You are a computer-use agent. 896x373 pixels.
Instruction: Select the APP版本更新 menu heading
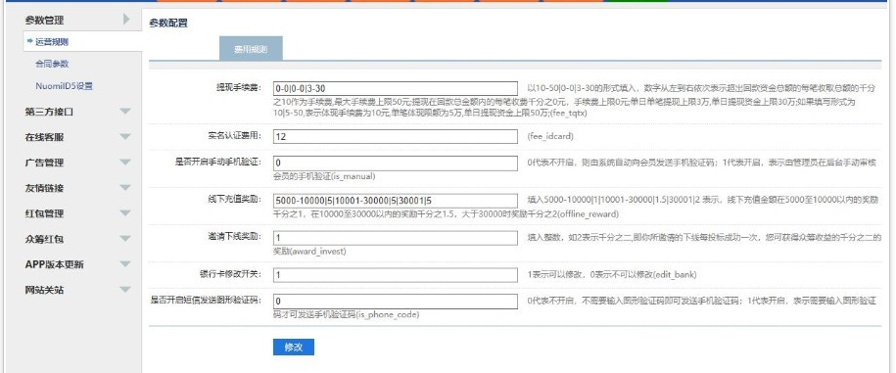tap(54, 264)
